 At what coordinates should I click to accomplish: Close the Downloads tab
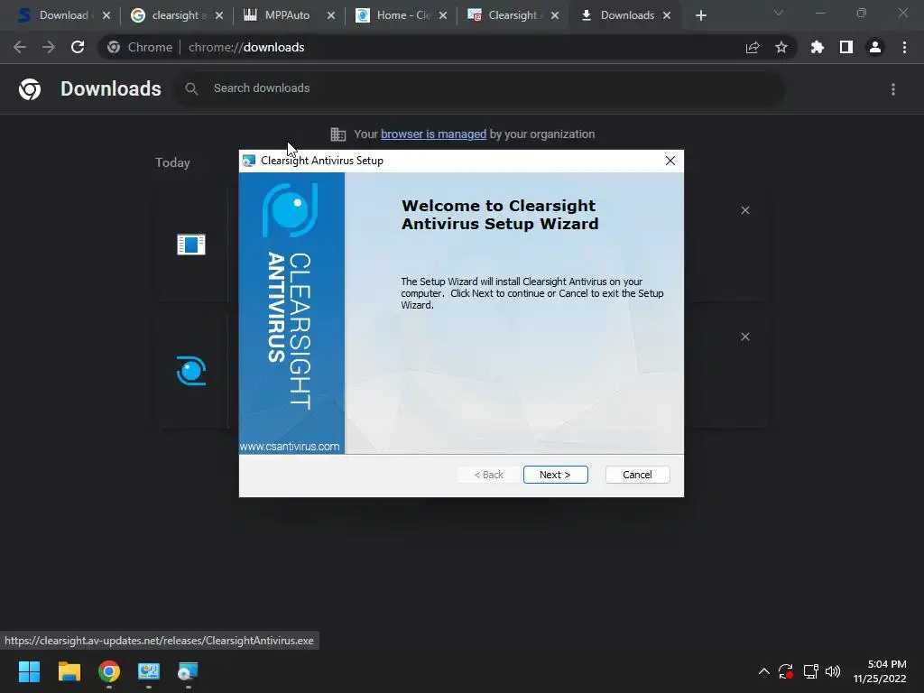point(667,15)
